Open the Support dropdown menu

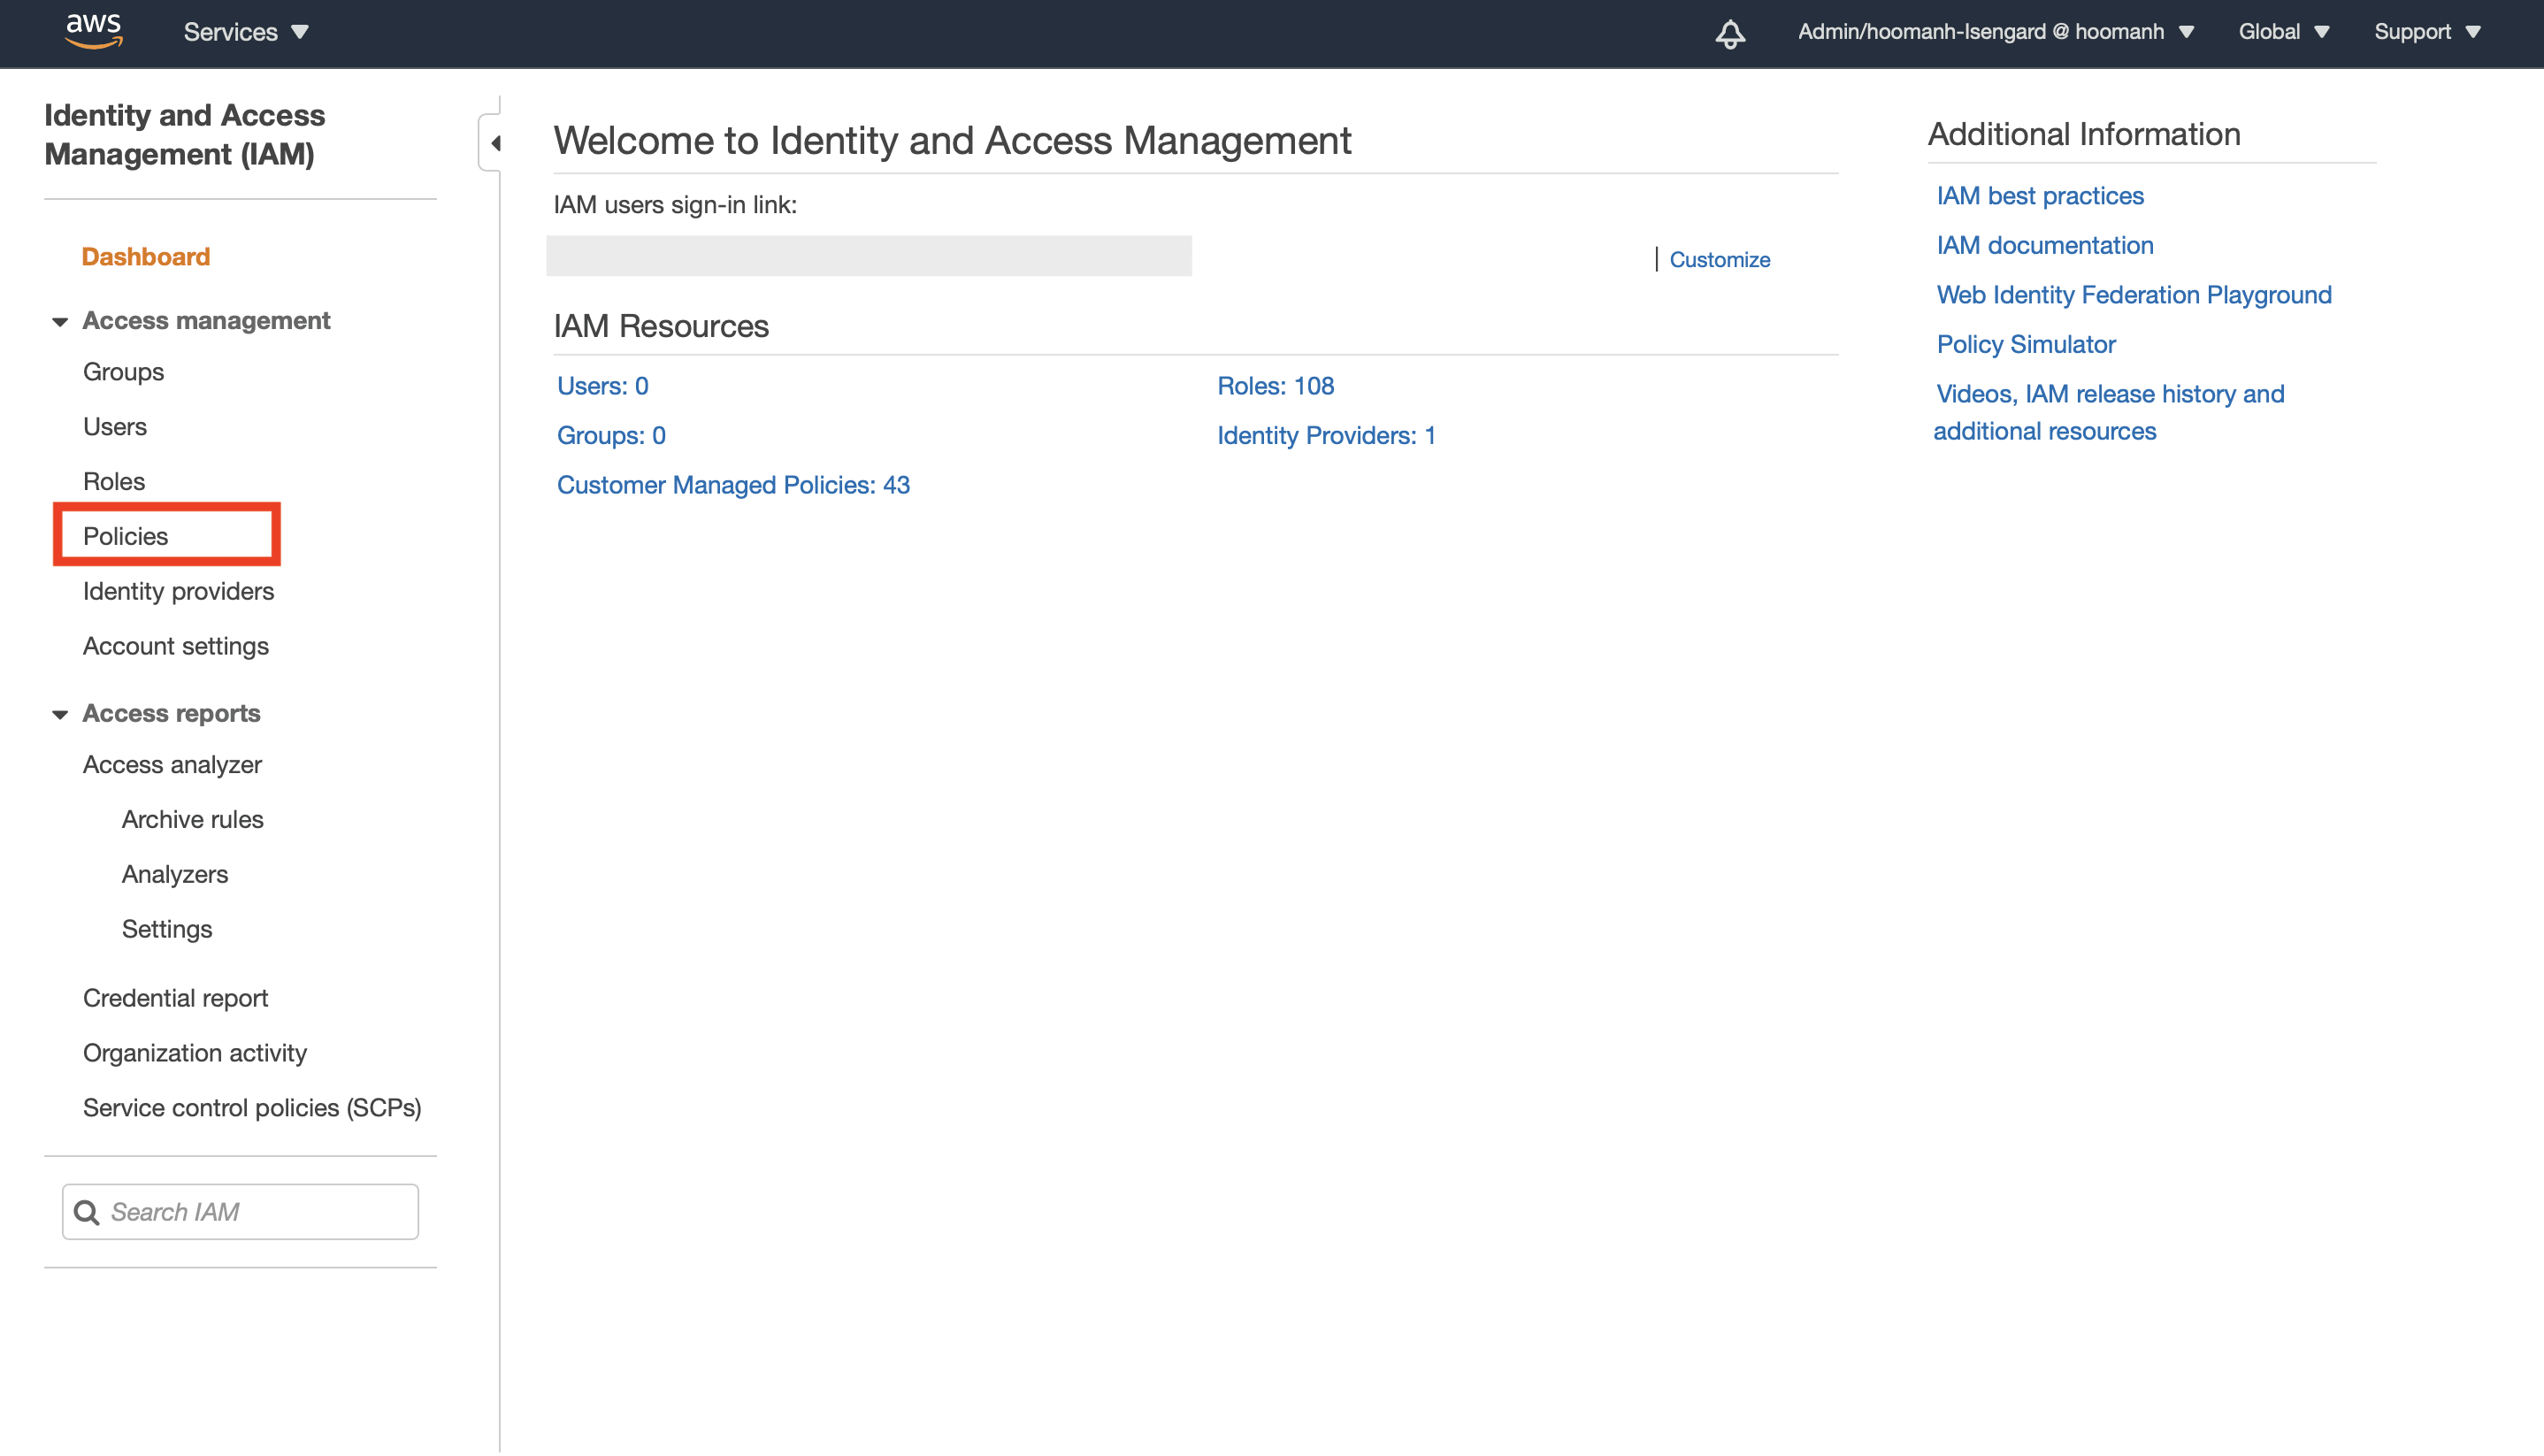click(x=2427, y=32)
